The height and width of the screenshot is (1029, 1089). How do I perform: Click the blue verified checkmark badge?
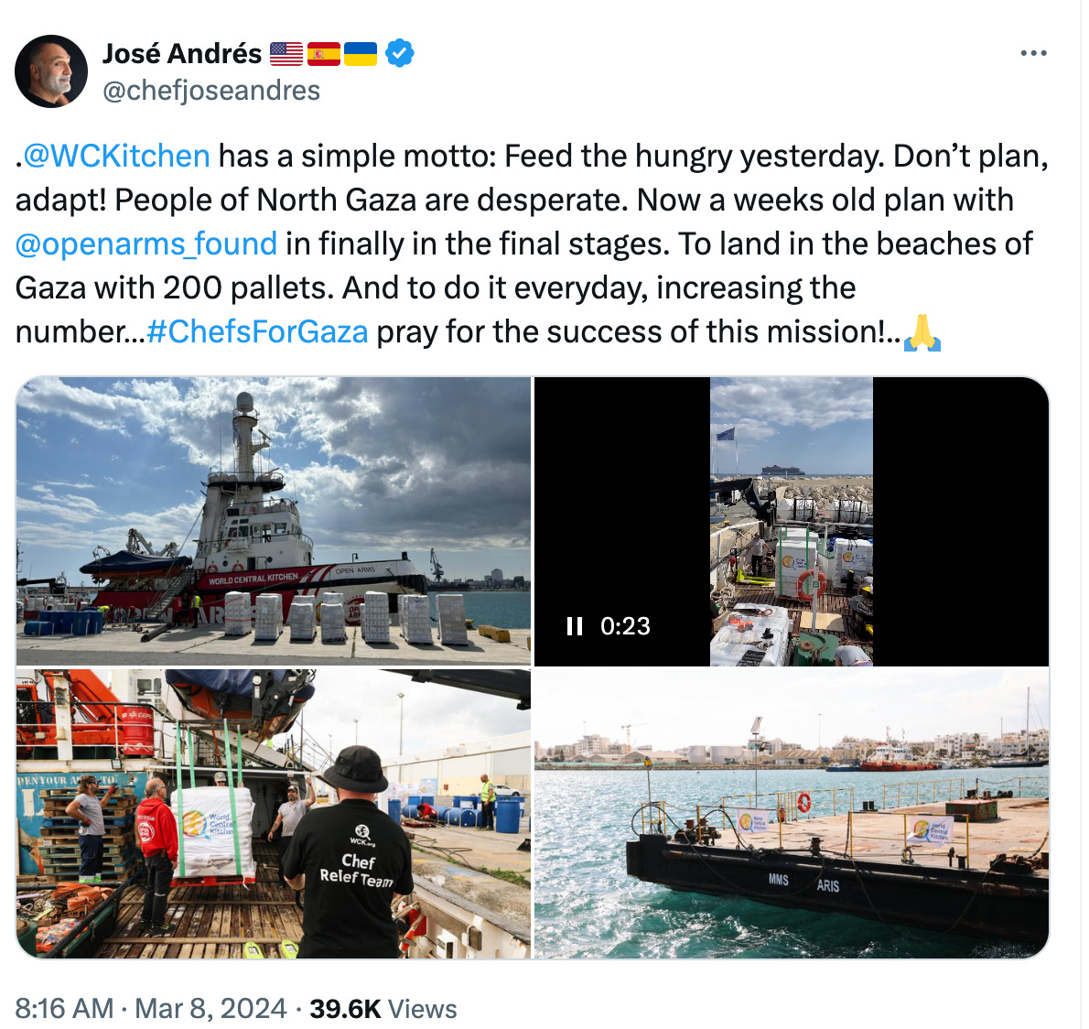(399, 53)
